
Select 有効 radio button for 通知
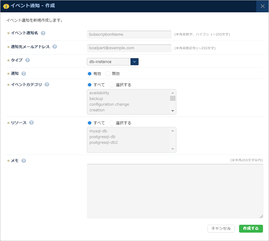(x=89, y=74)
